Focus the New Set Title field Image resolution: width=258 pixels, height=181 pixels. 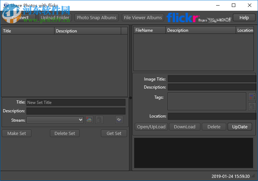click(76, 103)
